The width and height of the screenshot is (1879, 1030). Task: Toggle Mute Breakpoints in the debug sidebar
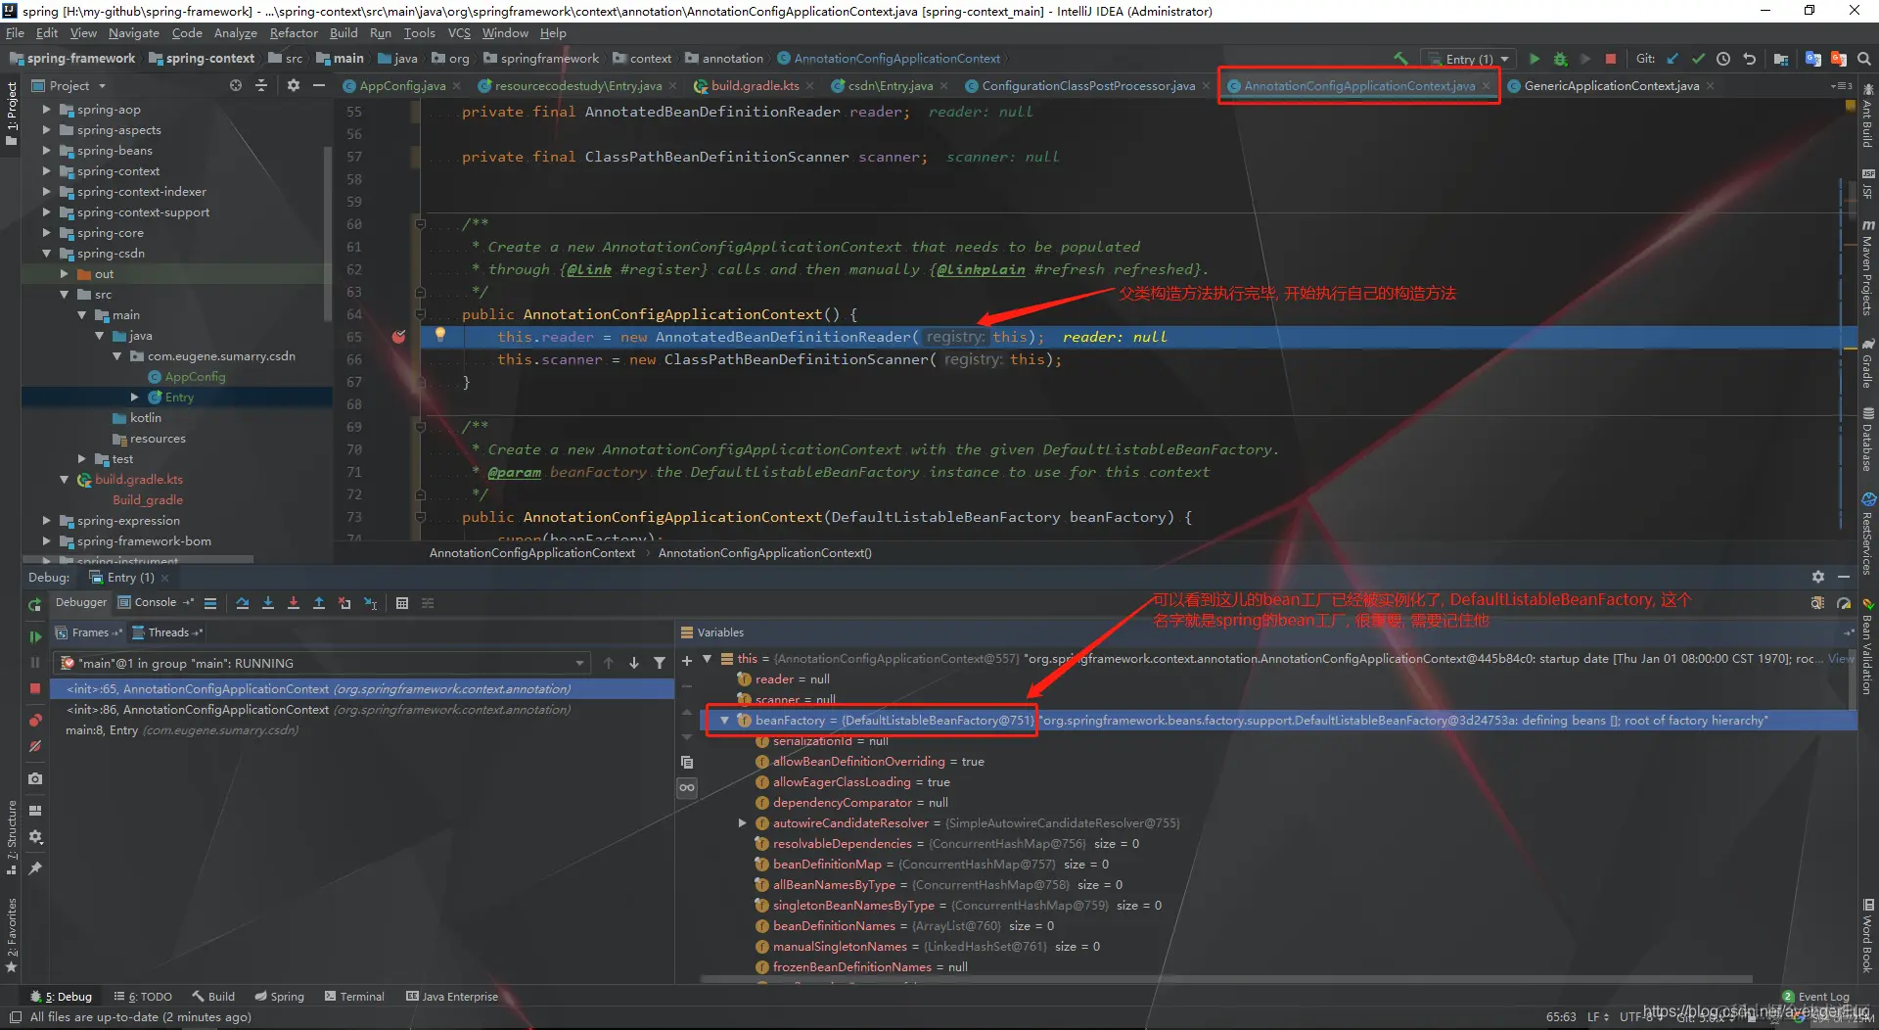point(35,746)
